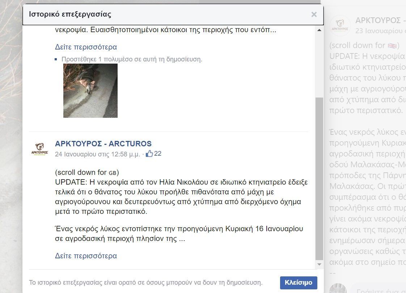The width and height of the screenshot is (406, 293).
Task: Expand first "Δείτε περισσότερα" above the photo
Action: tap(86, 47)
